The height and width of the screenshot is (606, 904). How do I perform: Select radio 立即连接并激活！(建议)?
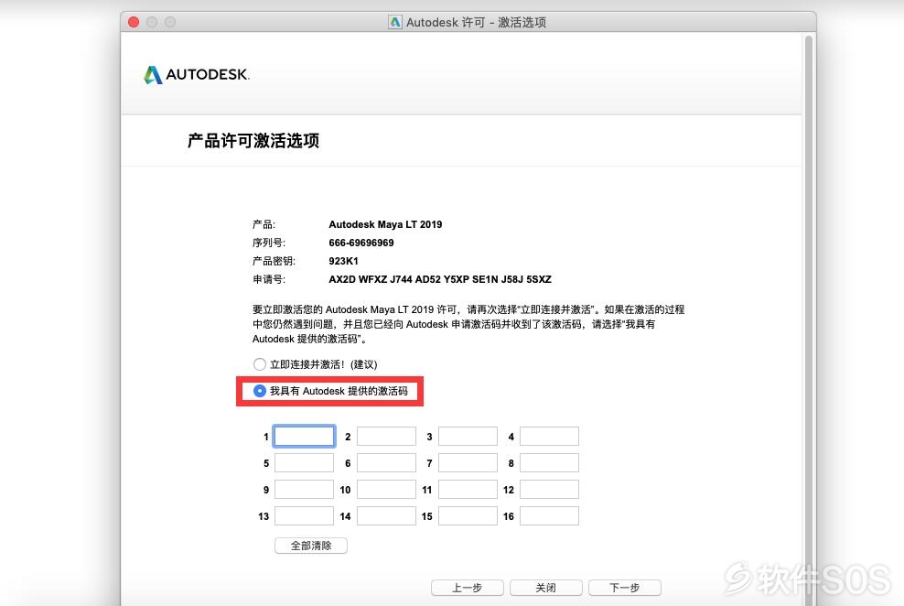click(x=260, y=364)
